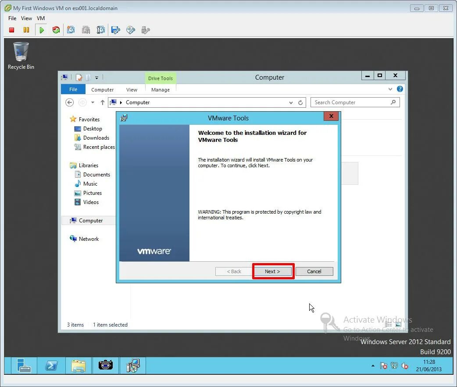Launch PowerShell from the taskbar
This screenshot has width=457, height=387.
click(52, 366)
